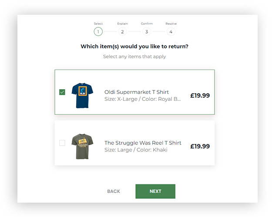This screenshot has height=217, width=272.
Task: Check The Struggle Was Reel T Shirt checkbox
Action: (x=62, y=143)
